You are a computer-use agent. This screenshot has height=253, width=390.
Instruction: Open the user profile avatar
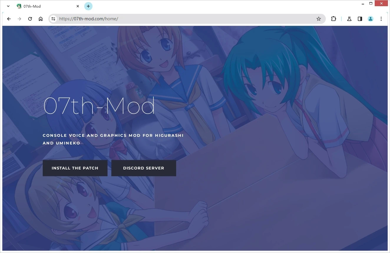(371, 19)
